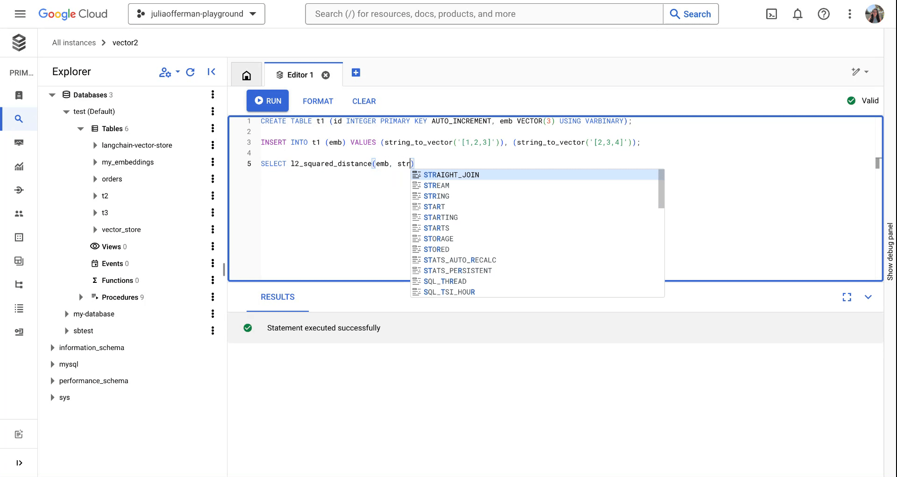Toggle fullscreen view of the Results panel
Image resolution: width=897 pixels, height=477 pixels.
[x=847, y=297]
